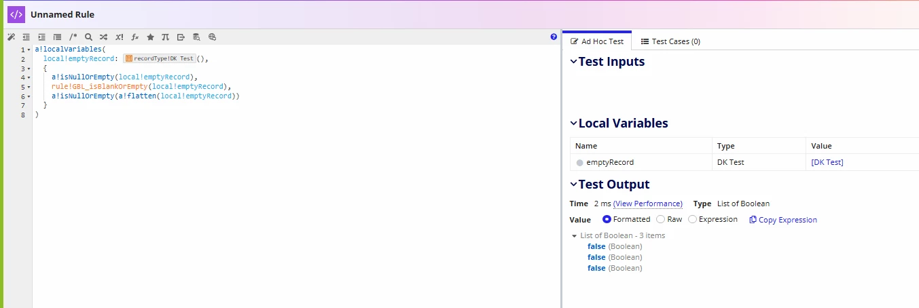Click the purple expression rule icon
Viewport: 919px width, 308px height.
16,14
